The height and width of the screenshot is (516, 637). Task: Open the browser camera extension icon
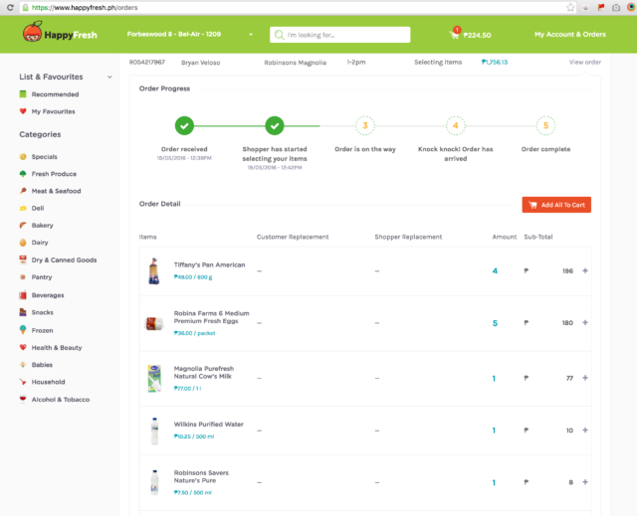(x=616, y=7)
